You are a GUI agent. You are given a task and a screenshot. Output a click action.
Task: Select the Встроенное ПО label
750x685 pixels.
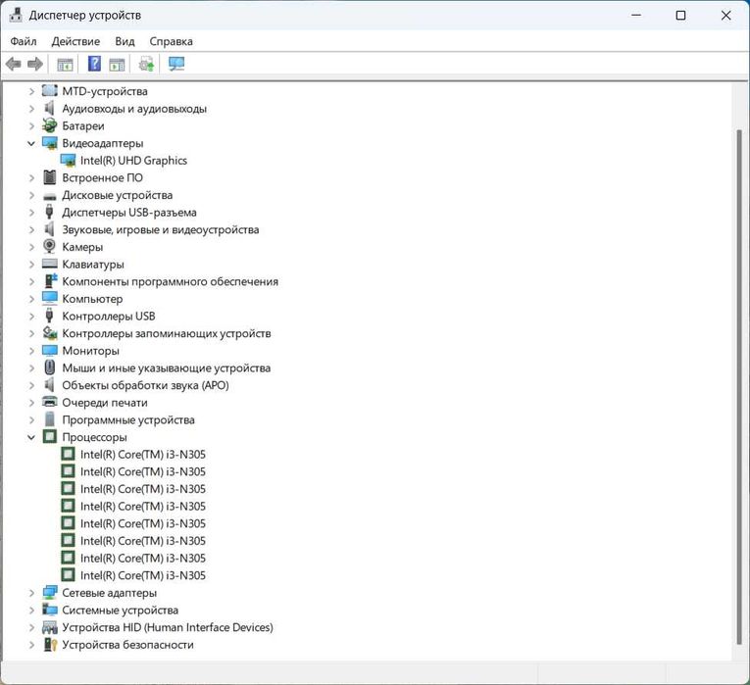tap(102, 177)
